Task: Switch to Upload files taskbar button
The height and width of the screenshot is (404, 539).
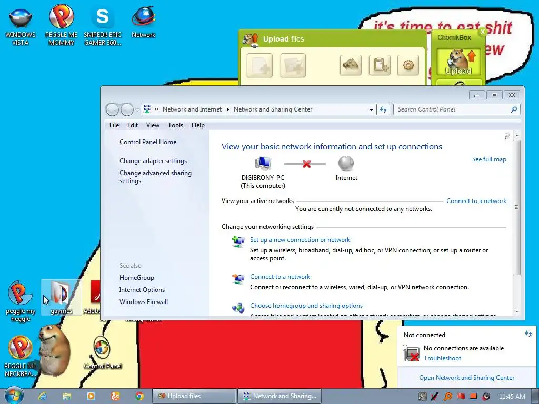Action: [194, 396]
